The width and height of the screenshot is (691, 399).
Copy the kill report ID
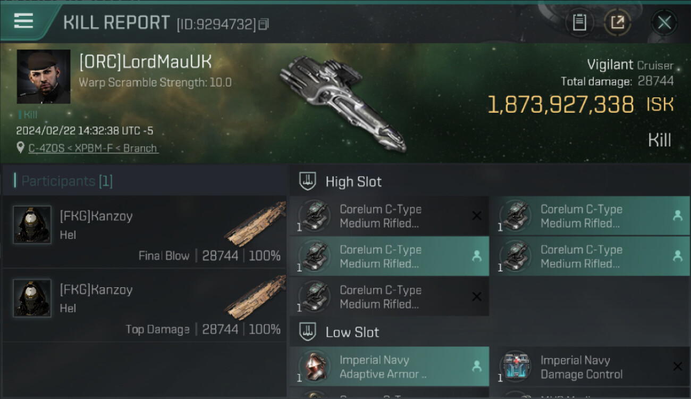click(x=264, y=24)
